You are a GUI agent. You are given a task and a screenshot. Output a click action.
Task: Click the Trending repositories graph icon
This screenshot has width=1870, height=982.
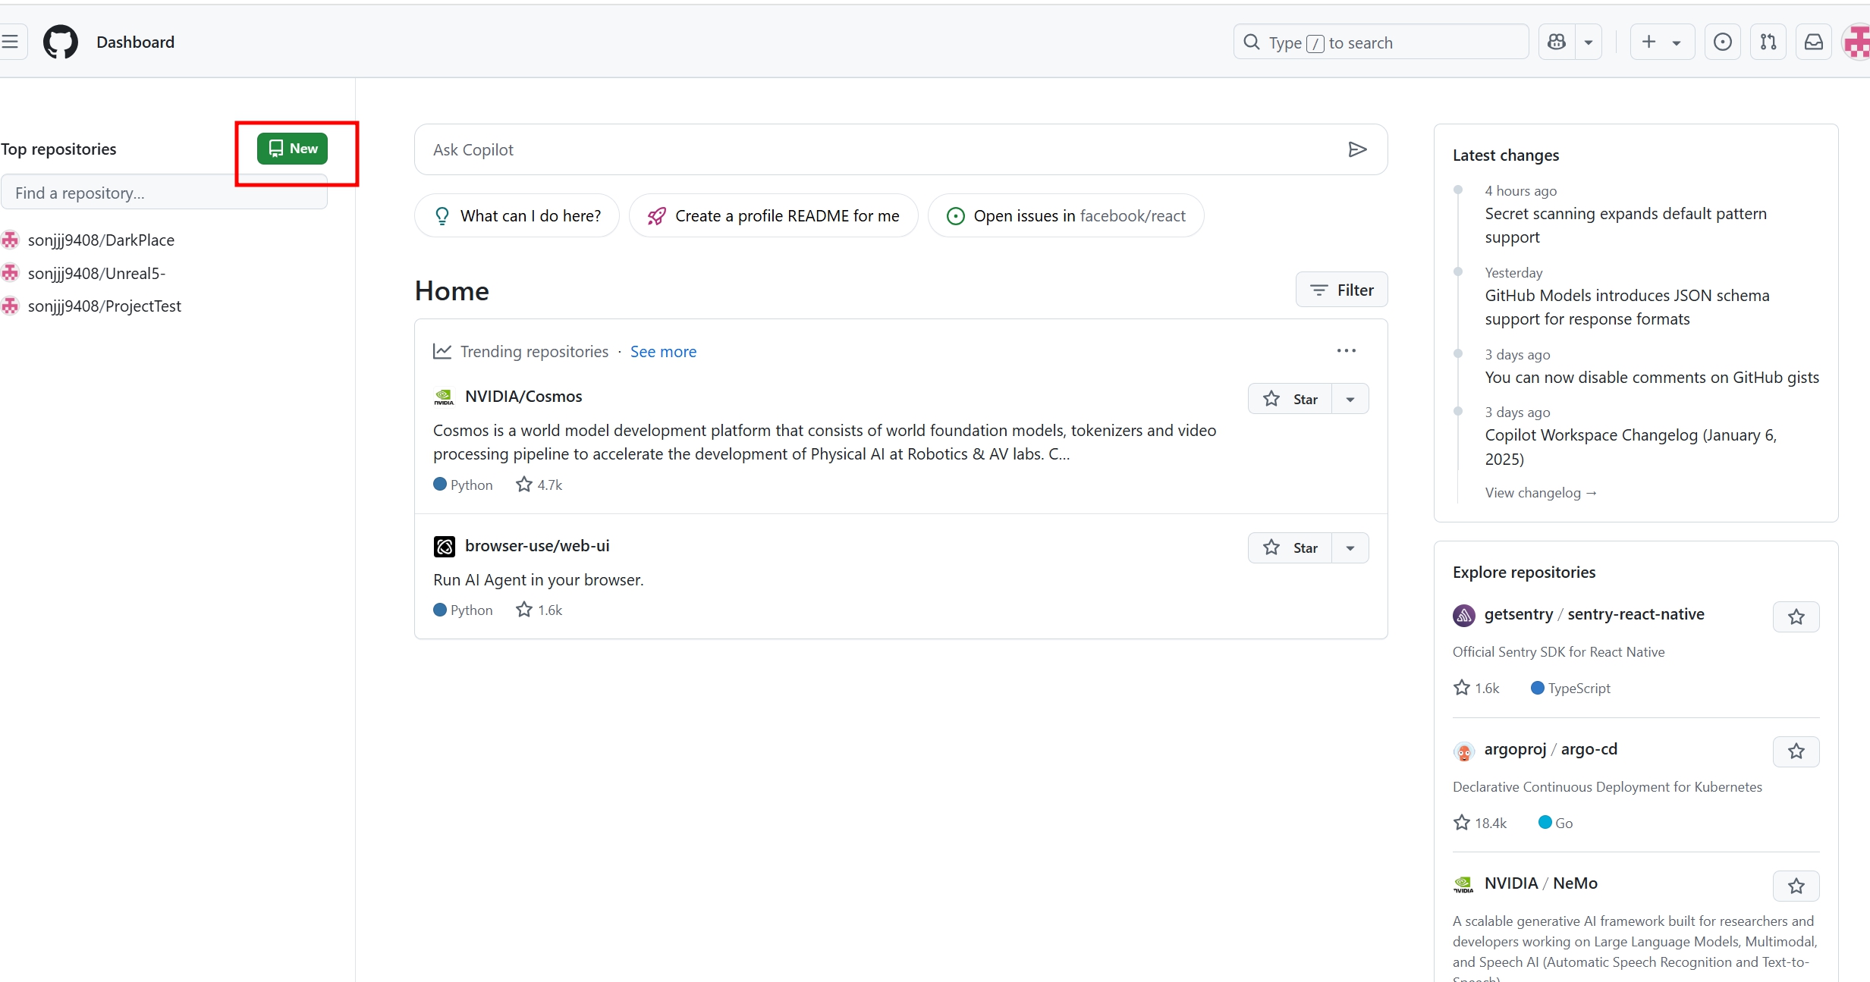442,351
